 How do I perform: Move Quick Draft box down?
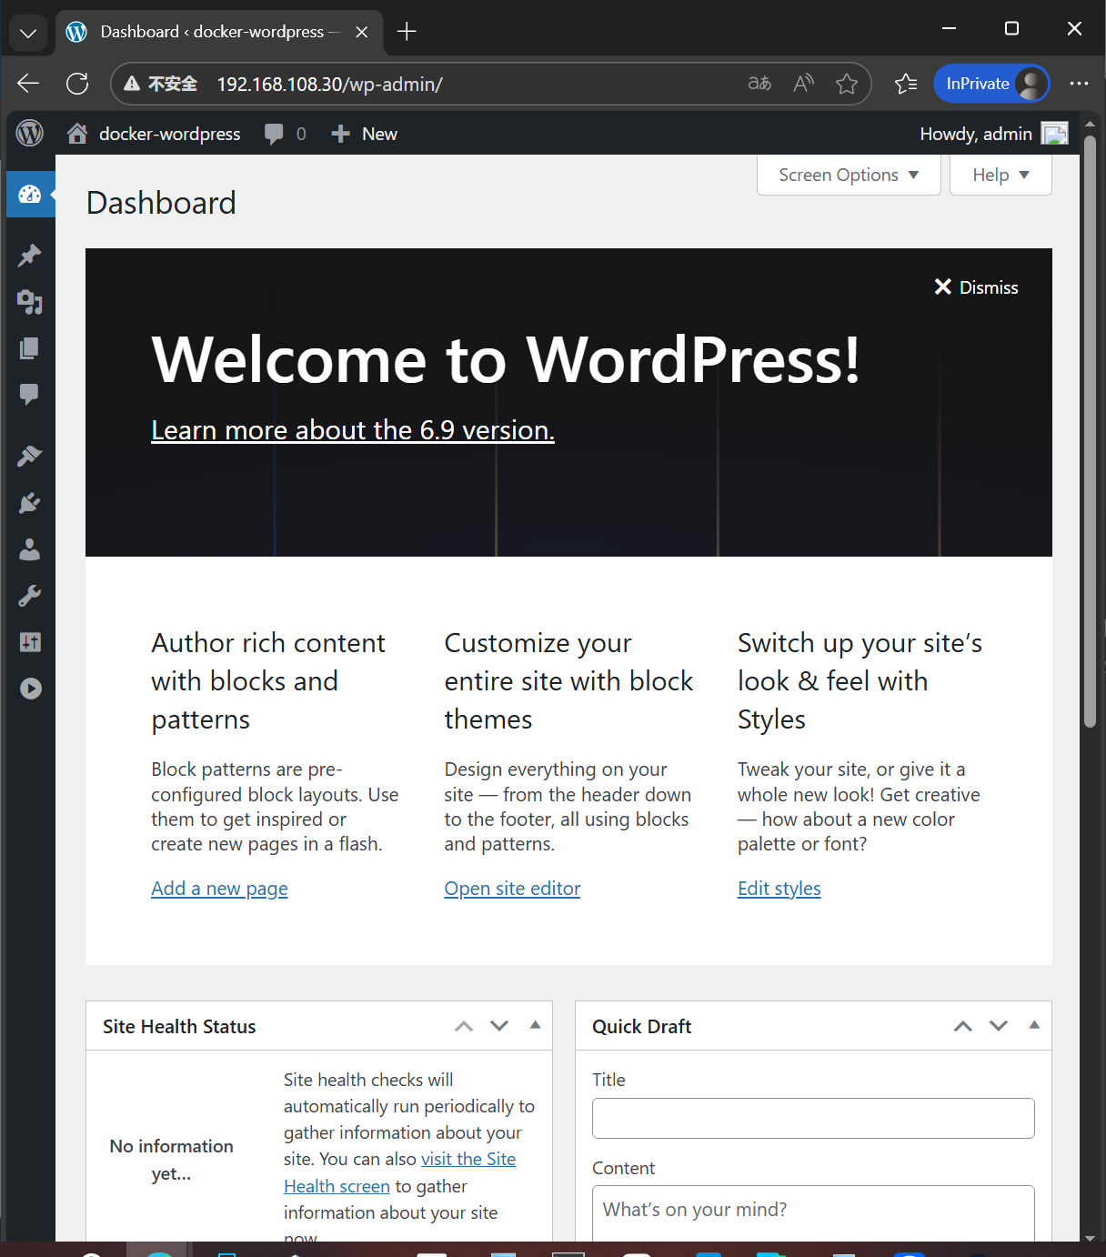point(999,1026)
